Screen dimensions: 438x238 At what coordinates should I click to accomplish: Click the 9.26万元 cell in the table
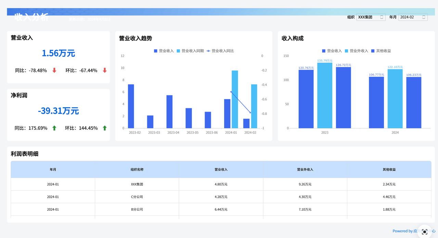(x=305, y=184)
